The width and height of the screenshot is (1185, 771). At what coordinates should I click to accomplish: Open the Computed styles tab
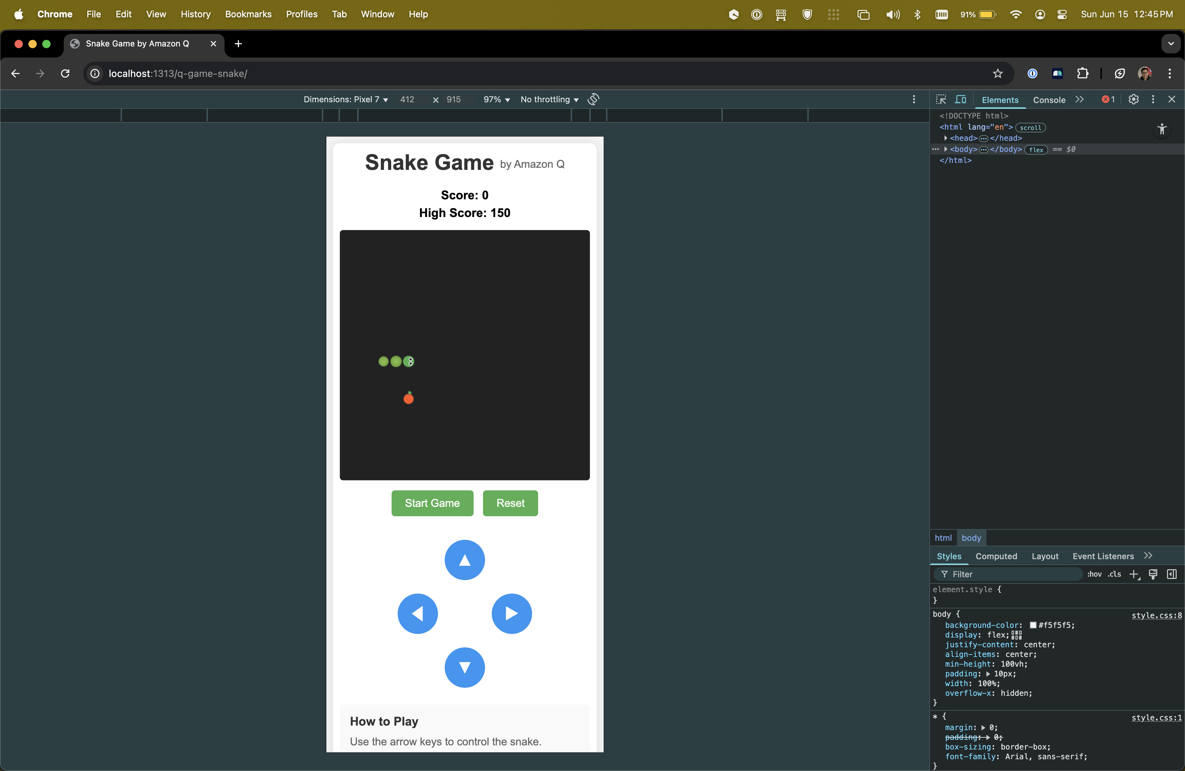click(996, 556)
